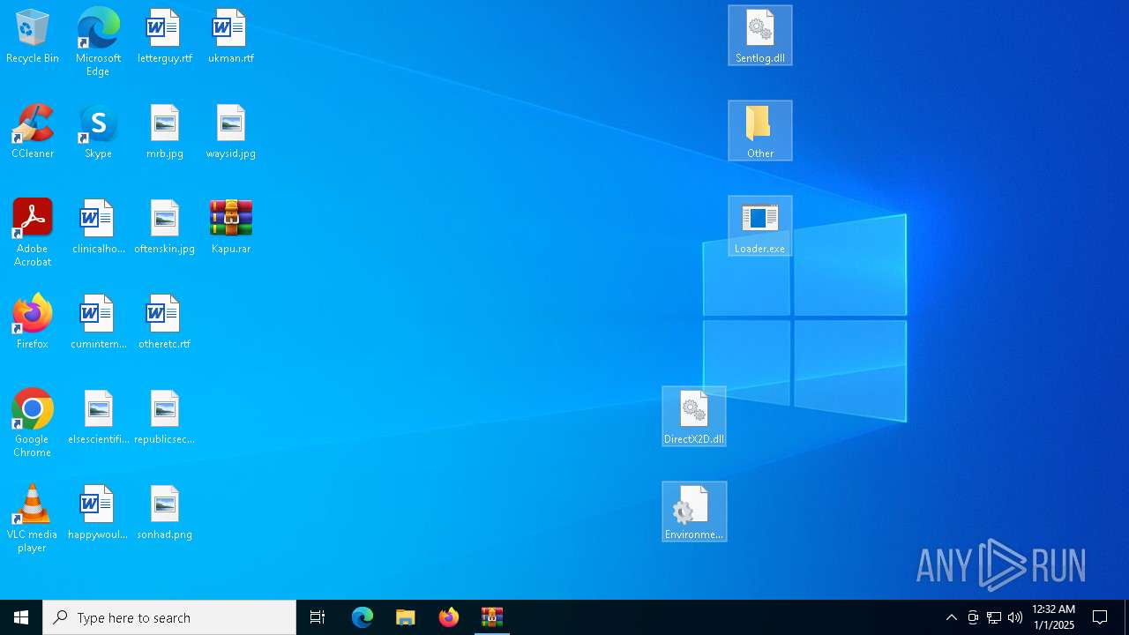
Task: Open Task View from the taskbar
Action: pyautogui.click(x=318, y=617)
